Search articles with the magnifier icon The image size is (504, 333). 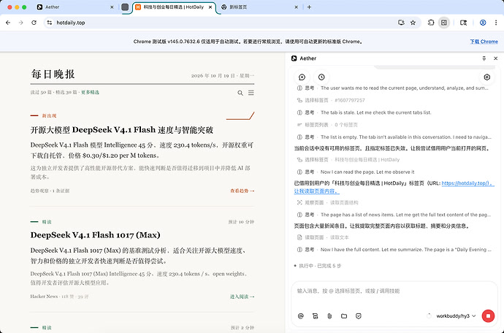click(x=240, y=93)
